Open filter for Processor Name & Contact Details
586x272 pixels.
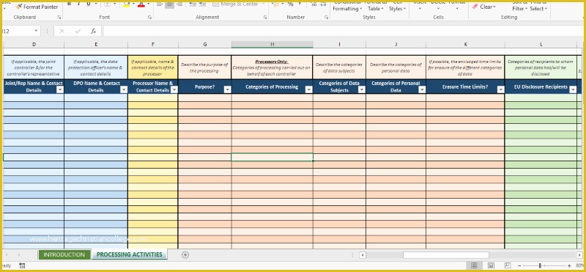(x=174, y=89)
